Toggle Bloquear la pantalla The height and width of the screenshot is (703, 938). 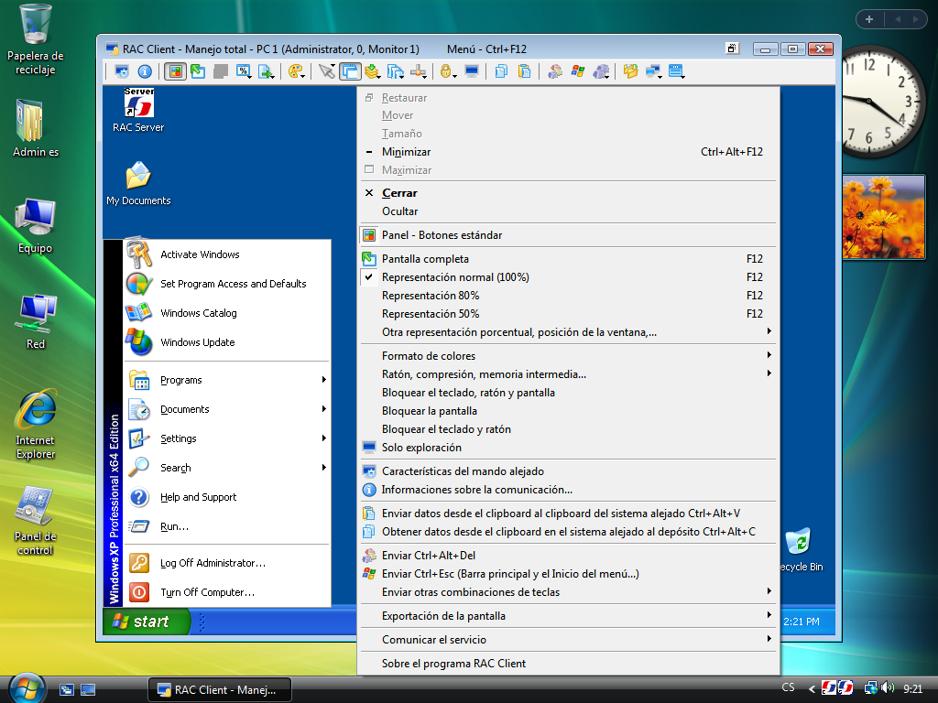(568, 411)
